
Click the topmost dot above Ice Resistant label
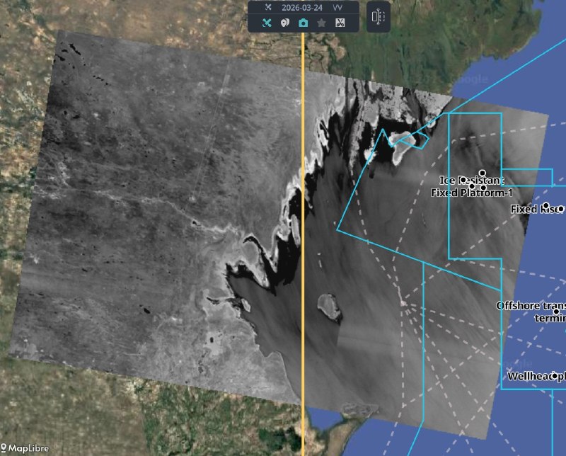[x=482, y=173]
